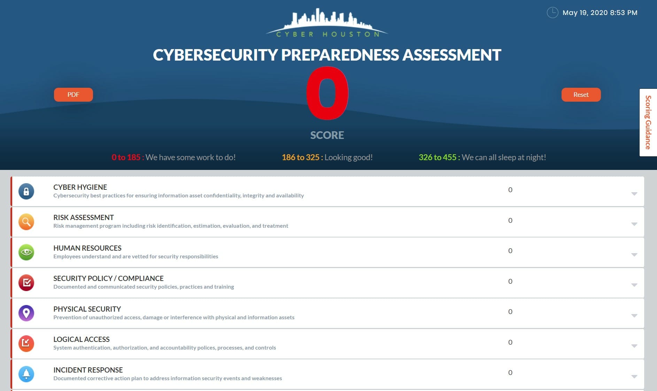Screen dimensions: 657x391
Task: Expand the Cyber Hygiene section arrow
Action: click(634, 194)
